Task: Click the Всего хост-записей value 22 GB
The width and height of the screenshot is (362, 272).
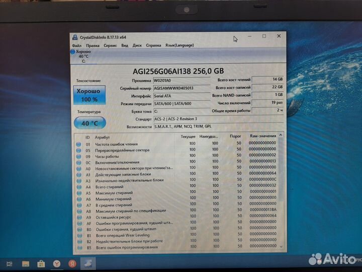Action: point(267,87)
